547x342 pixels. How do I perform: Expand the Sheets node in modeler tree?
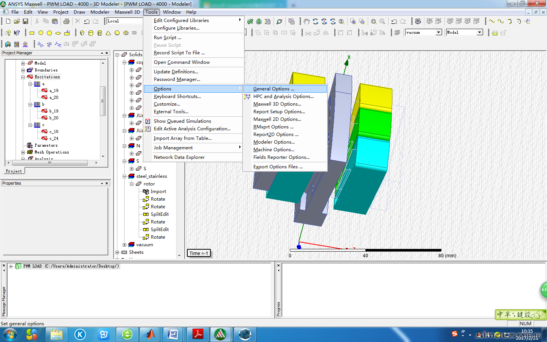pyautogui.click(x=117, y=252)
